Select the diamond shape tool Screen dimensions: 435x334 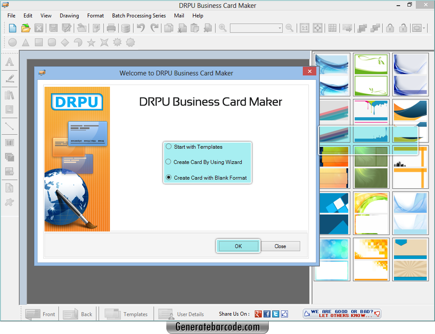click(x=65, y=42)
